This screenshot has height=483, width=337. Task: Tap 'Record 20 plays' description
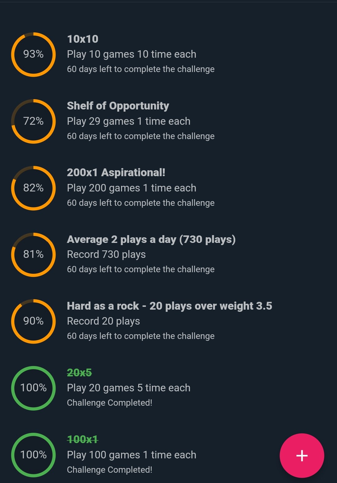pos(104,321)
